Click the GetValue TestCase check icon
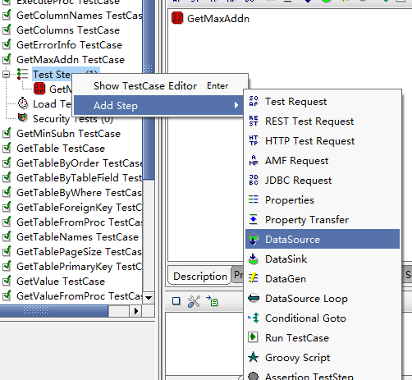The image size is (412, 380). [7, 281]
